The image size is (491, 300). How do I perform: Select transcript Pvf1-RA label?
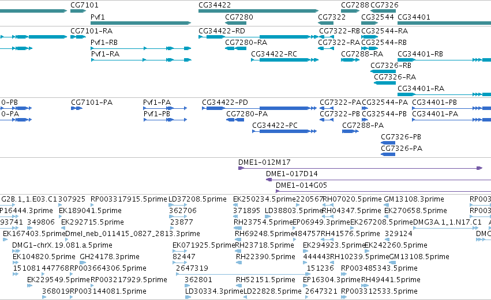click(x=105, y=54)
